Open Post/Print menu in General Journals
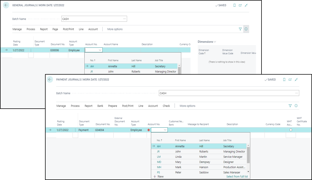 (69, 29)
